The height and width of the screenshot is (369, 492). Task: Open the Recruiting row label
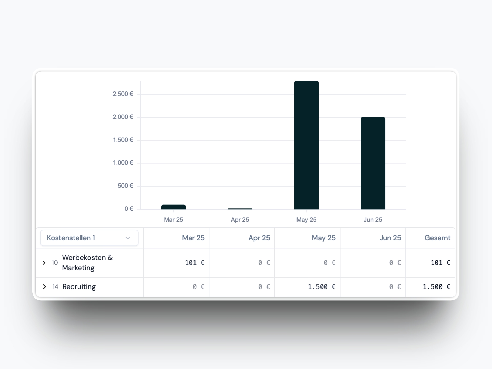pos(79,287)
